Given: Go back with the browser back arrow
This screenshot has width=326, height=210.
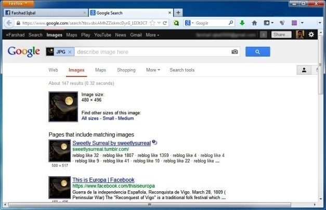Looking at the screenshot, I should tap(9, 23).
